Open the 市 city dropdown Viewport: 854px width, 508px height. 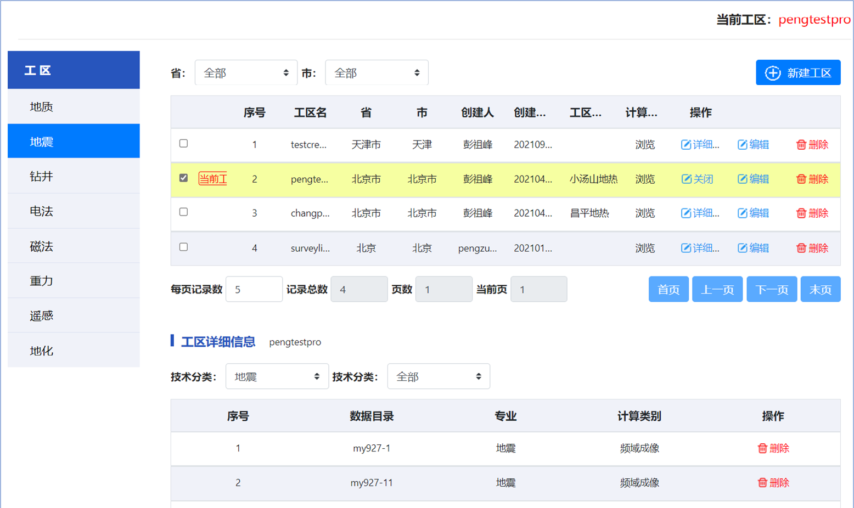click(377, 73)
